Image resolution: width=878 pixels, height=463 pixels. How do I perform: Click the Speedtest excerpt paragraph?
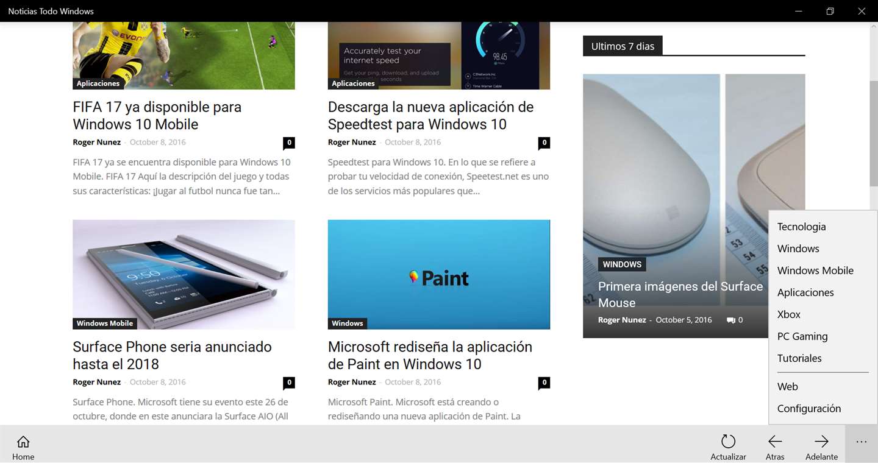[x=438, y=177]
